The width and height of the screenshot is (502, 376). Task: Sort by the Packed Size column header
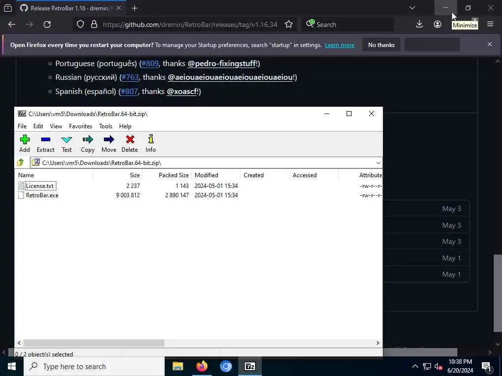pyautogui.click(x=167, y=175)
